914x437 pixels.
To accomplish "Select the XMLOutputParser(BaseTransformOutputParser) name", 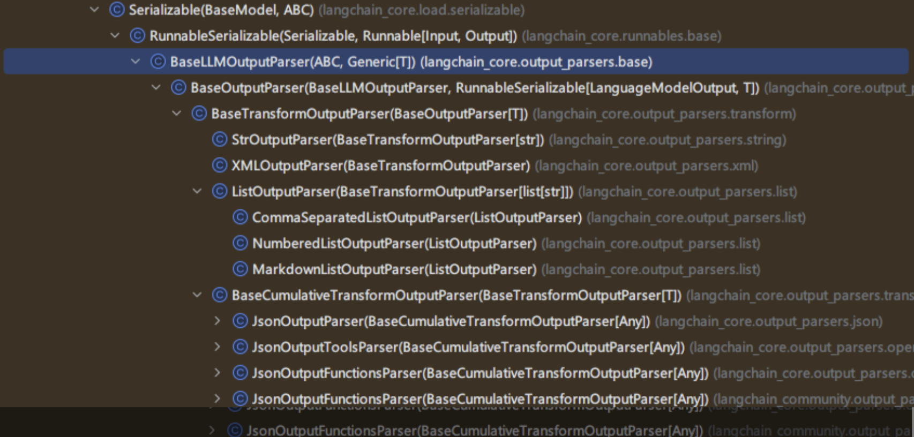I will coord(381,165).
